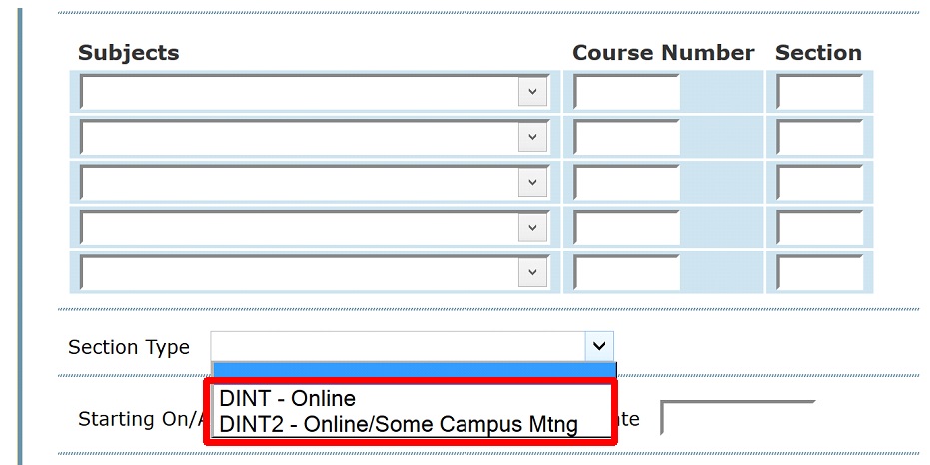This screenshot has width=930, height=465.
Task: Collapse the Section Type dropdown arrow
Action: [x=598, y=346]
